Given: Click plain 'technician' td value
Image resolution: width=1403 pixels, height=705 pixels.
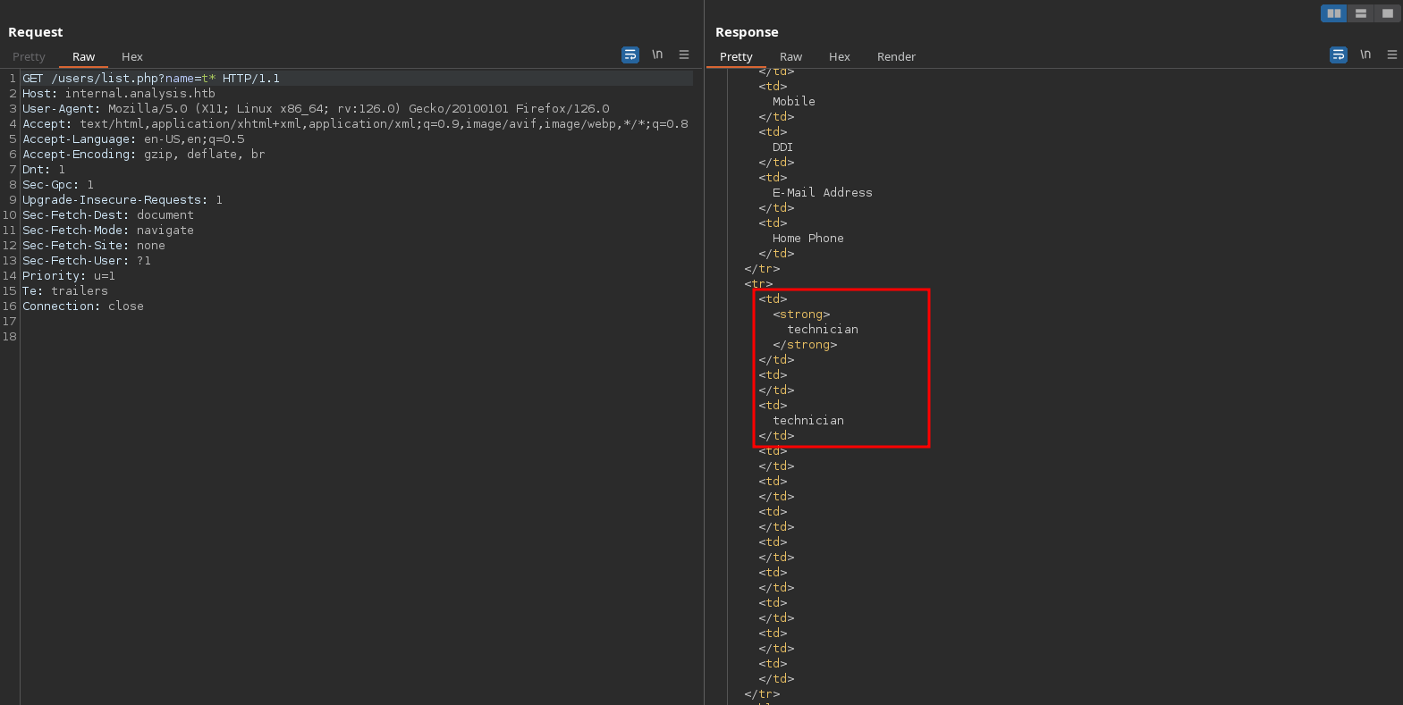Looking at the screenshot, I should pyautogui.click(x=808, y=421).
